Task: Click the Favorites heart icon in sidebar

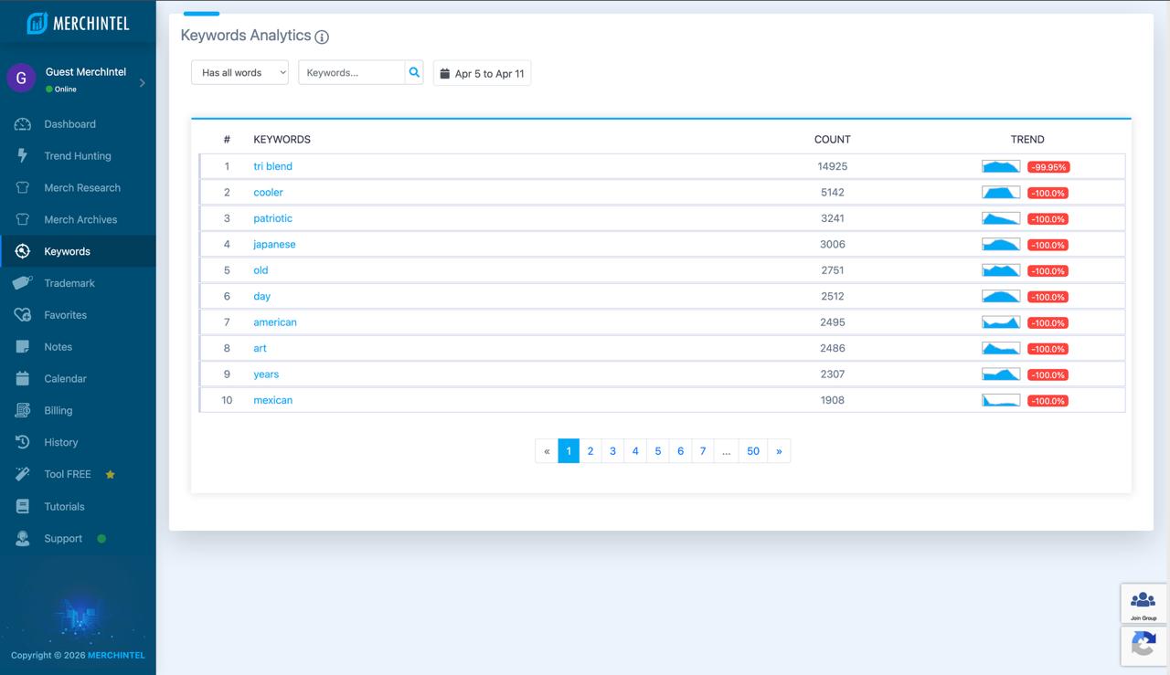Action: tap(23, 315)
